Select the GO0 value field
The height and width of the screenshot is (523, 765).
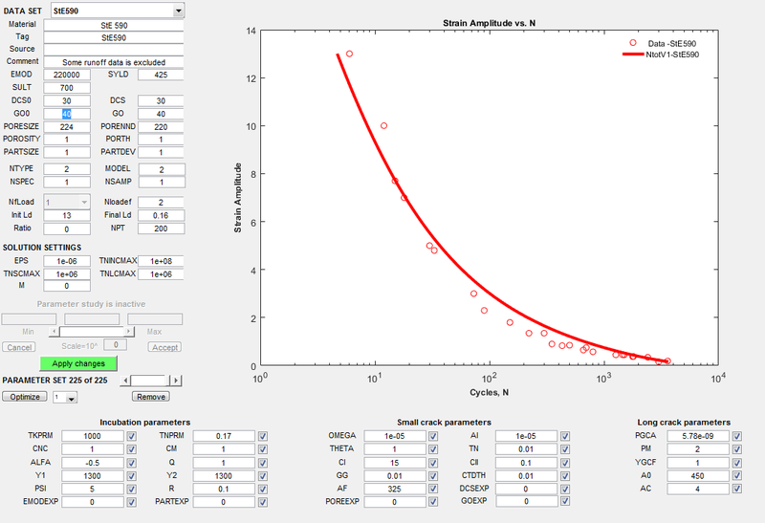pyautogui.click(x=66, y=114)
